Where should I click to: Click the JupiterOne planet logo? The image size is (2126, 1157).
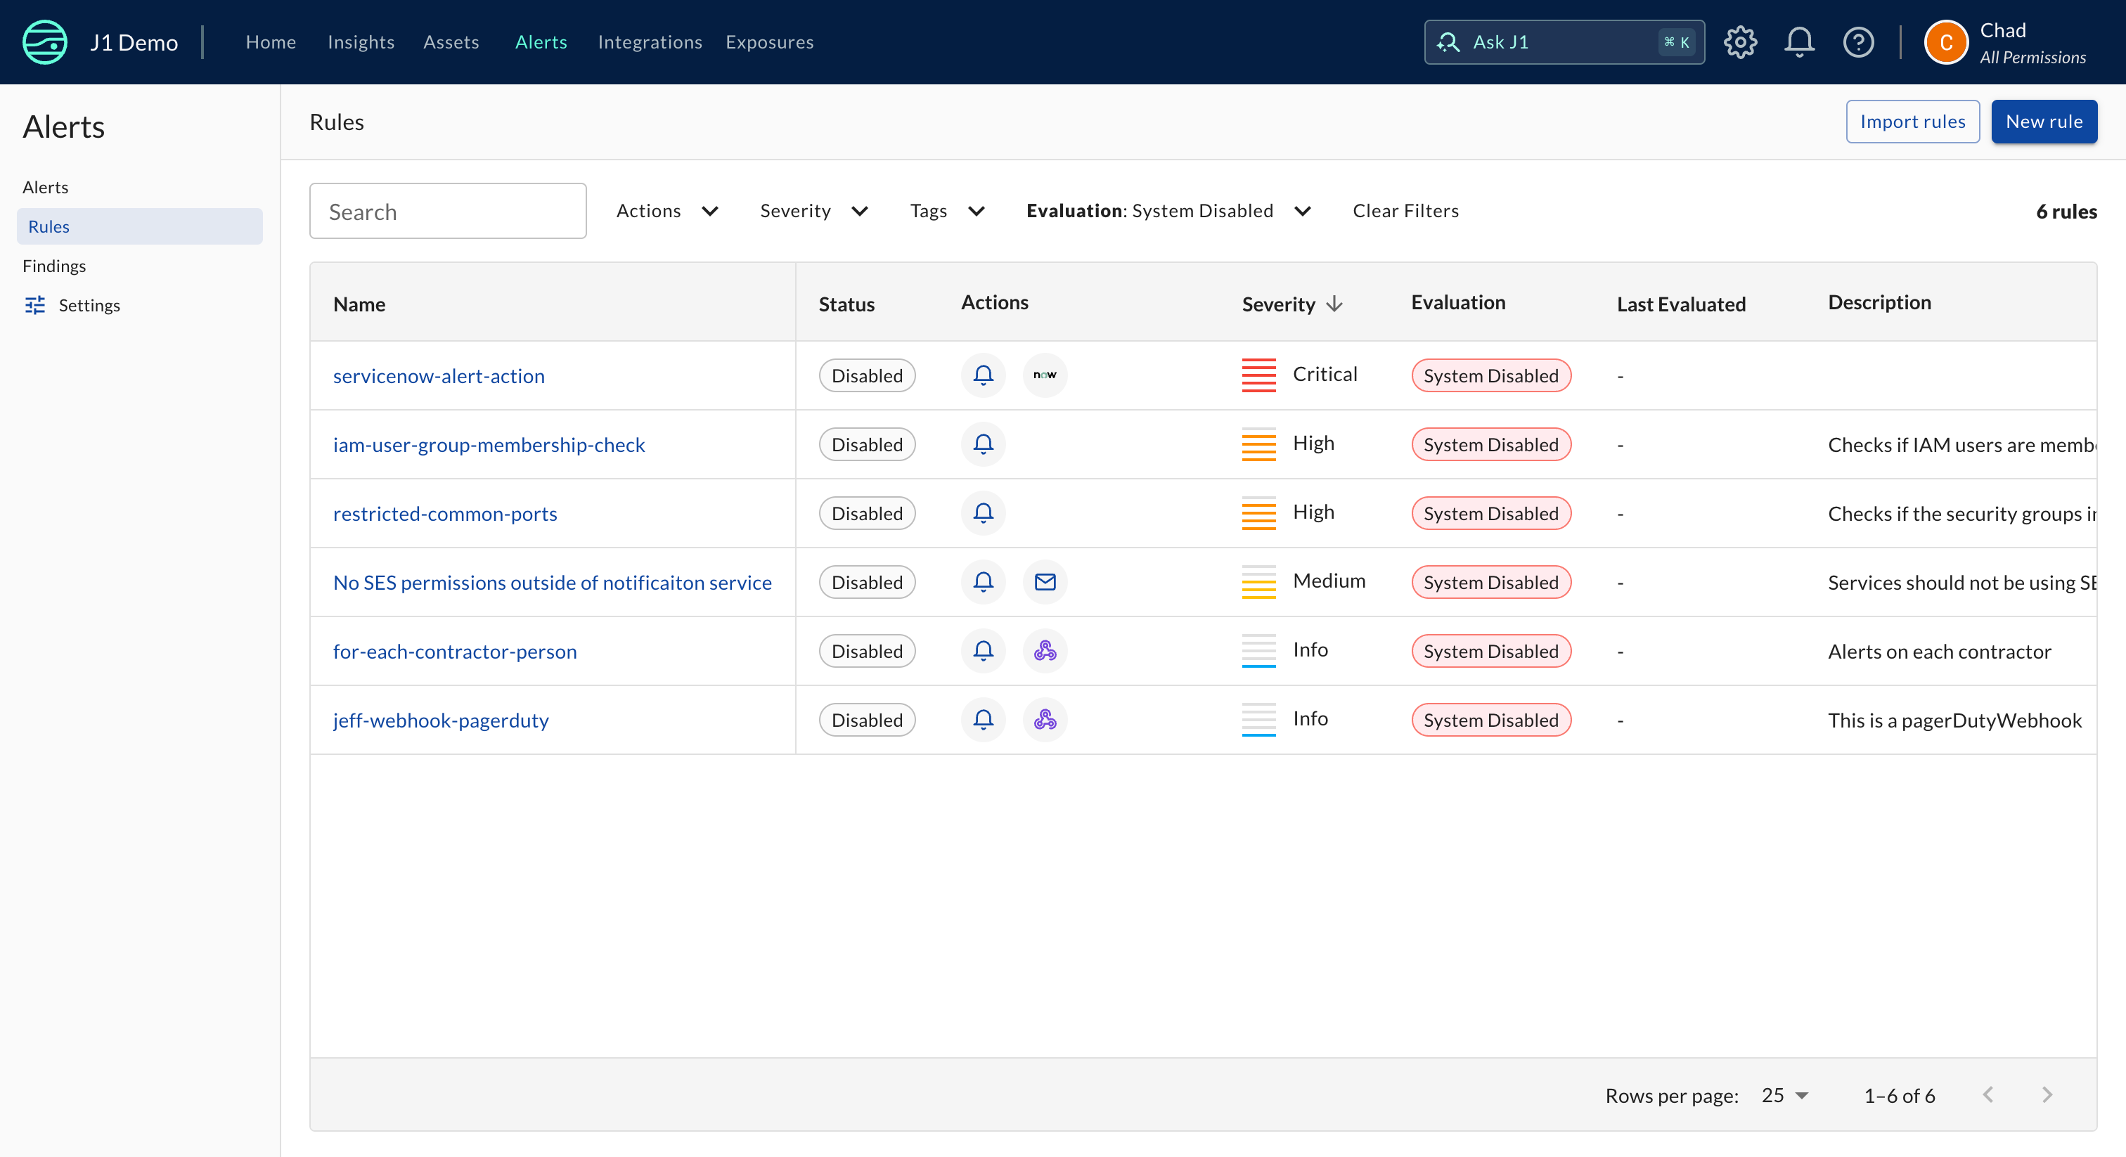click(x=44, y=42)
